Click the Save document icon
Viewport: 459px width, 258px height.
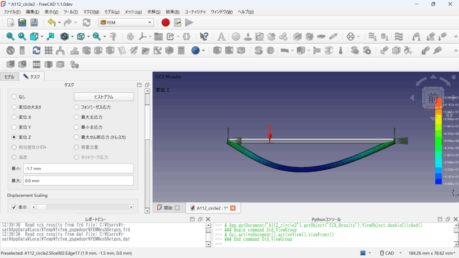click(x=34, y=22)
